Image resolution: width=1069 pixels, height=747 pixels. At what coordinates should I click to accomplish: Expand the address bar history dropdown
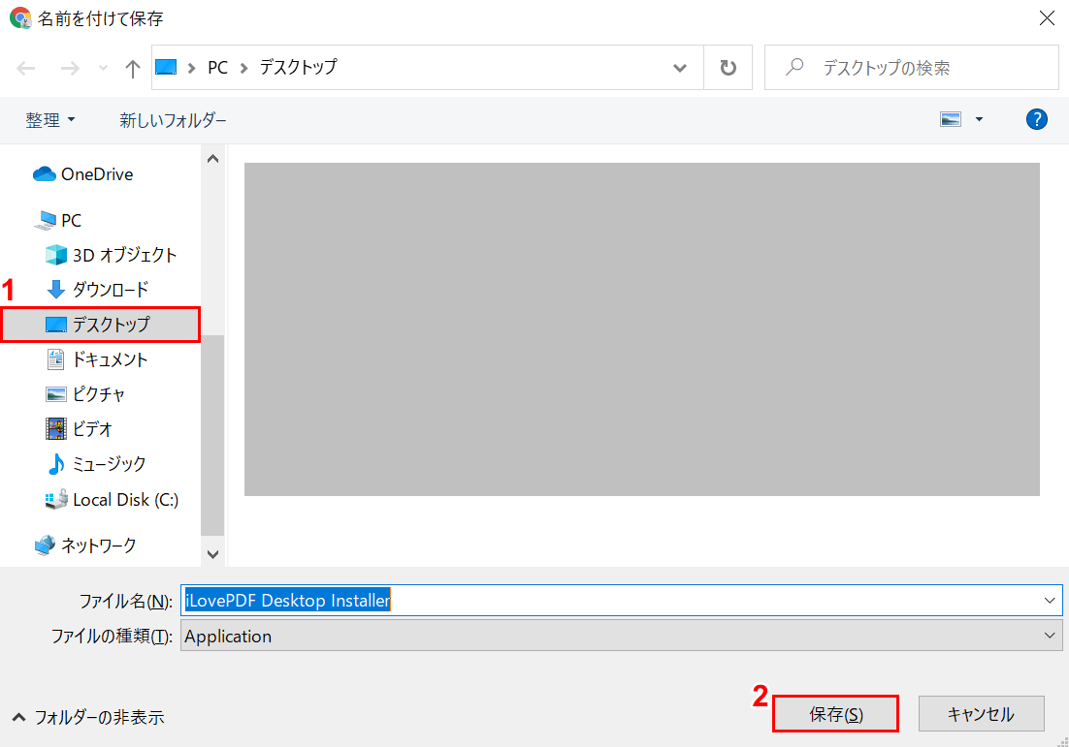click(x=680, y=68)
